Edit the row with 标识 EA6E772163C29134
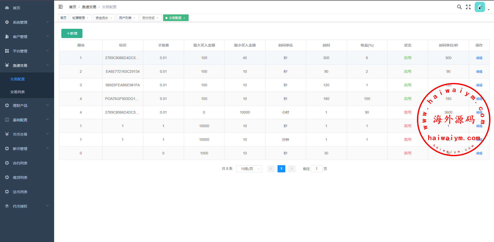 [479, 72]
